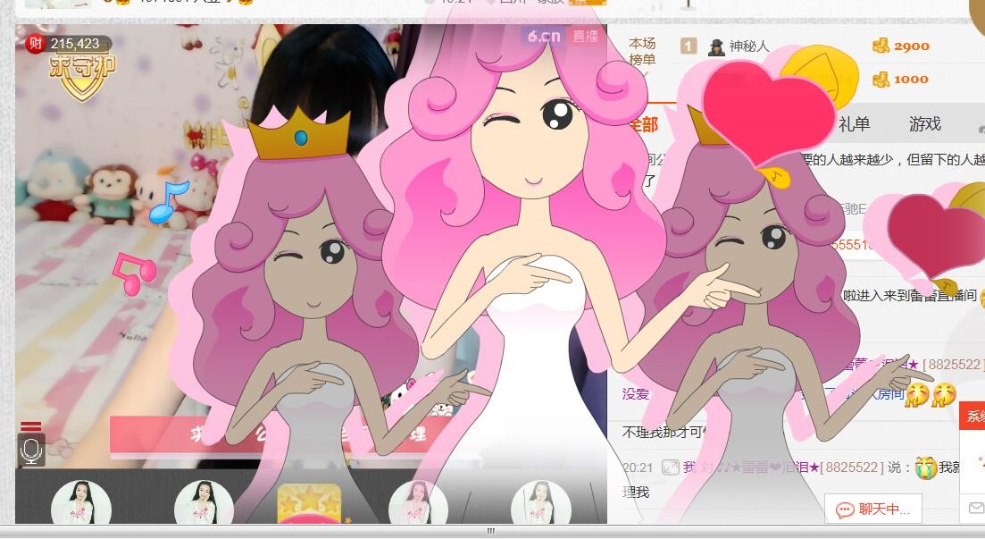This screenshot has width=985, height=539.
Task: Click the 直播 live label on video
Action: 586,37
